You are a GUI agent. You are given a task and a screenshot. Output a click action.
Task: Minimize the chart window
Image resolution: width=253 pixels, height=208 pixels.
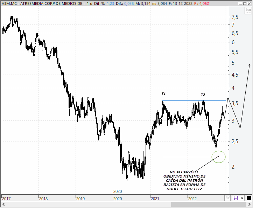[241, 4]
